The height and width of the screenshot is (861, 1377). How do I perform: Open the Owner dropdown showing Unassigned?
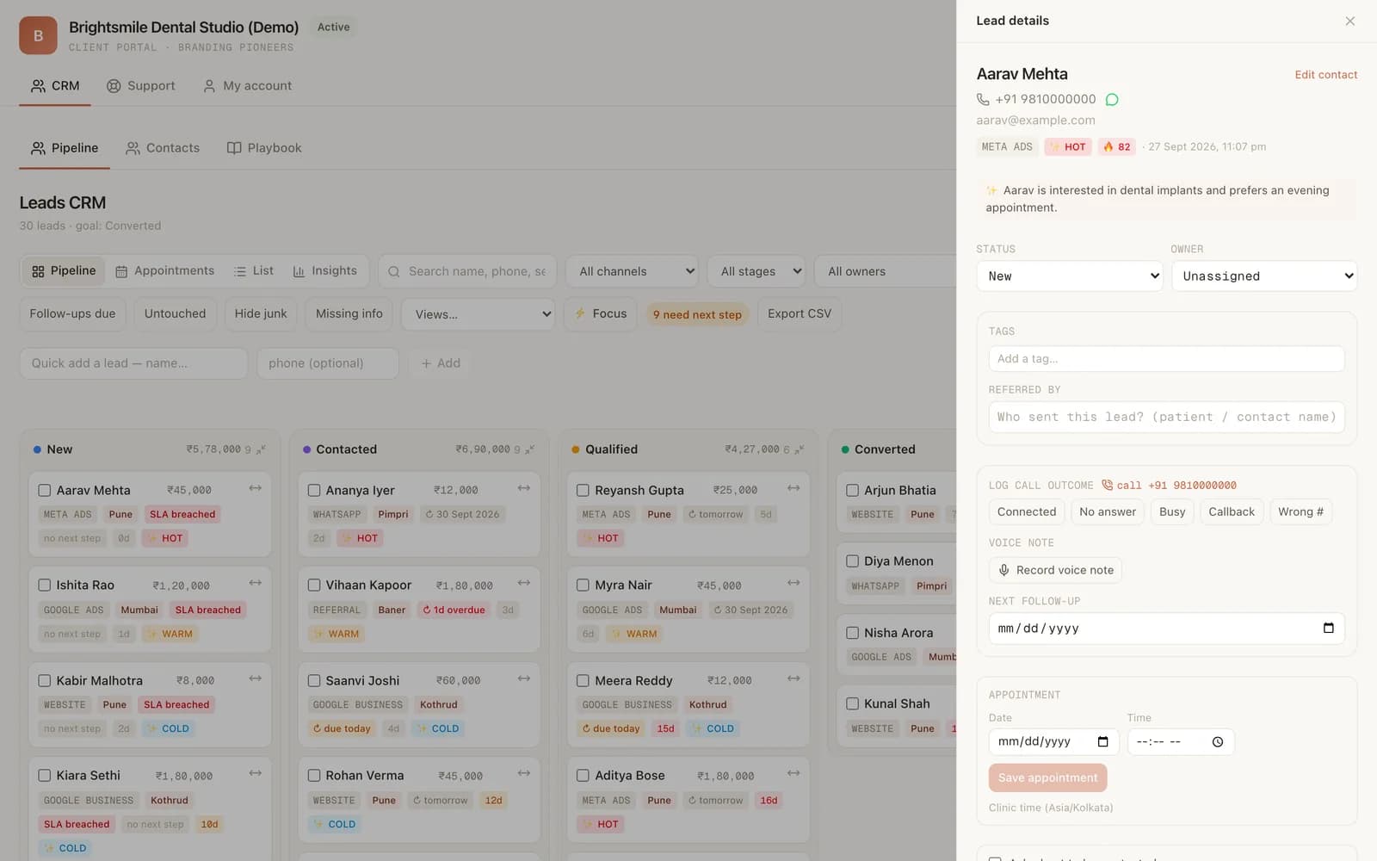point(1264,276)
